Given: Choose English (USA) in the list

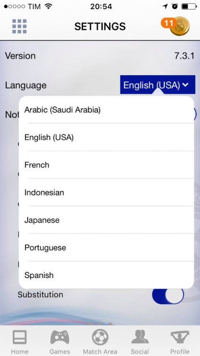Looking at the screenshot, I should [x=106, y=137].
